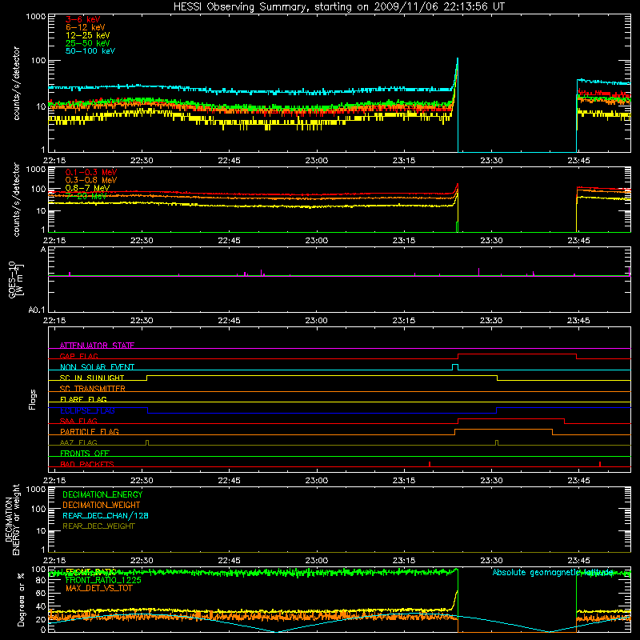
Task: Select the SC_TRANSMITTER flag label
Action: [92, 389]
